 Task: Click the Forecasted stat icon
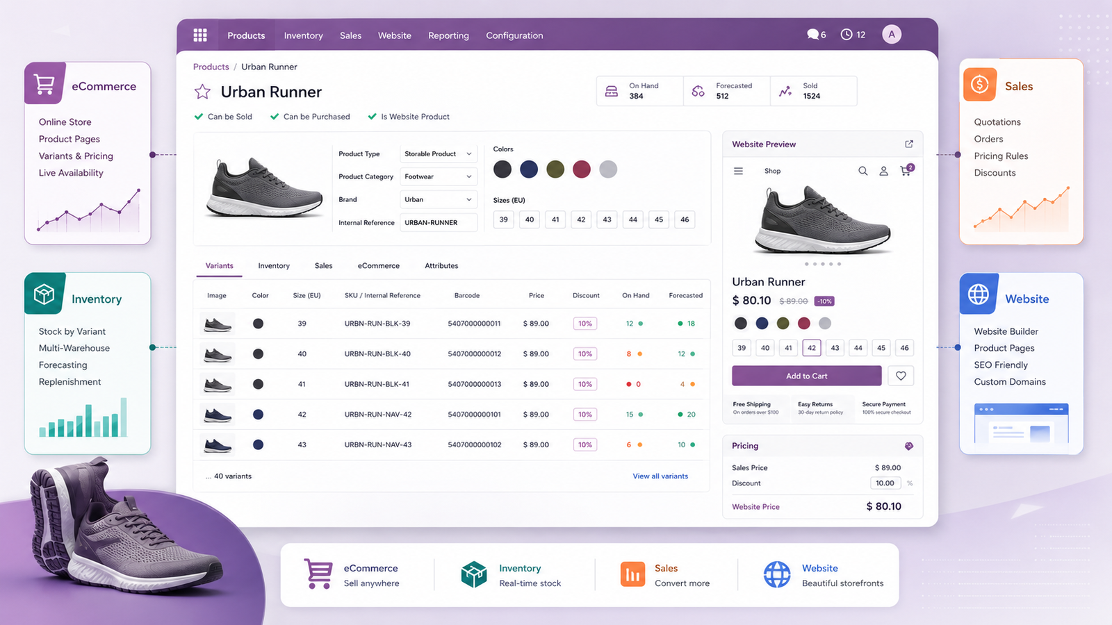[698, 91]
